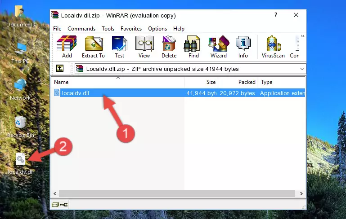This screenshot has width=346, height=219.
Task: Open the Favorites menu
Action: coord(131,29)
